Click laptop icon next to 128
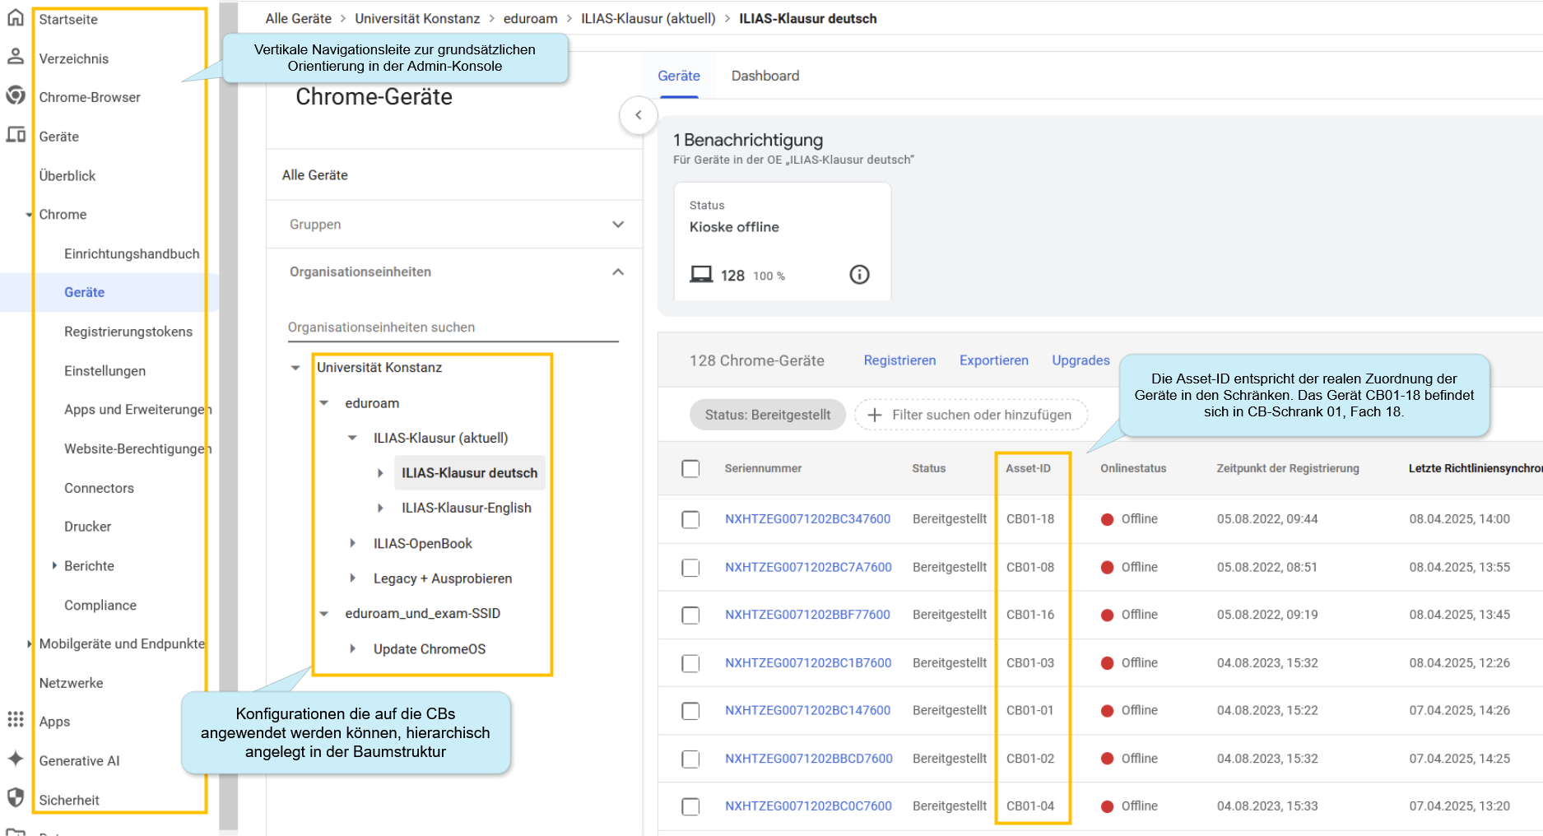Screen dimensions: 1543x836 click(x=701, y=274)
